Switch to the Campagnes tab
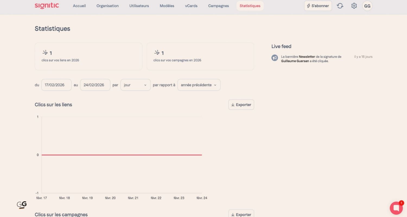 pyautogui.click(x=218, y=6)
